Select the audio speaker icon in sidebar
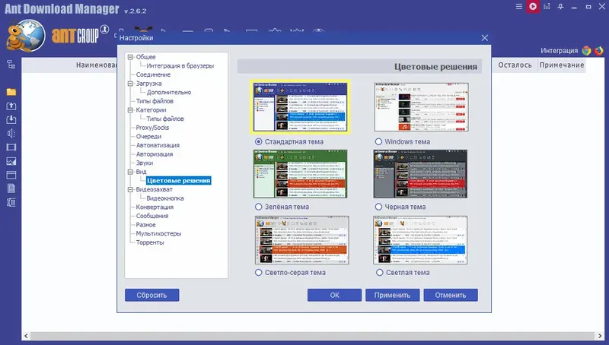The height and width of the screenshot is (345, 609). (x=11, y=133)
